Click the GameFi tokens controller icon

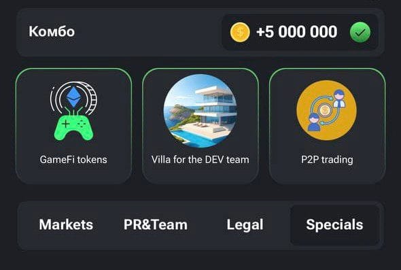click(x=73, y=111)
